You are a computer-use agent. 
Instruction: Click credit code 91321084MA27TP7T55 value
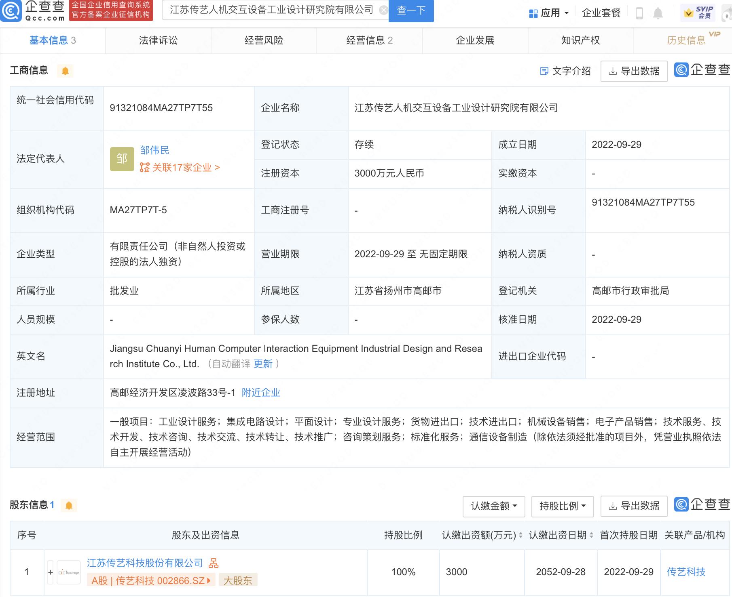click(x=161, y=108)
